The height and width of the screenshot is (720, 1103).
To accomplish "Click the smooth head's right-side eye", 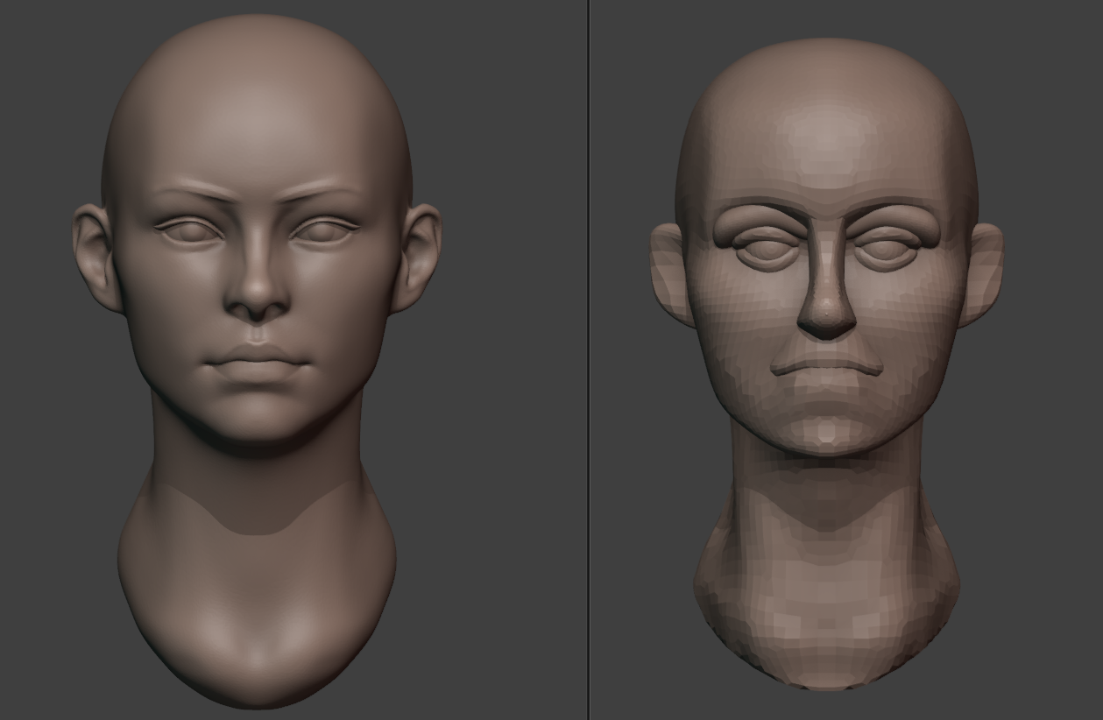I will point(324,229).
